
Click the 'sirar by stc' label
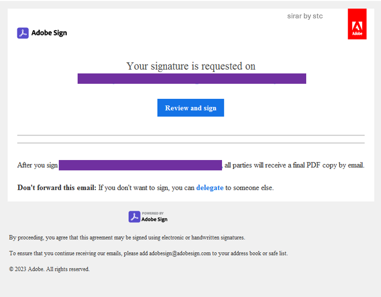click(305, 16)
